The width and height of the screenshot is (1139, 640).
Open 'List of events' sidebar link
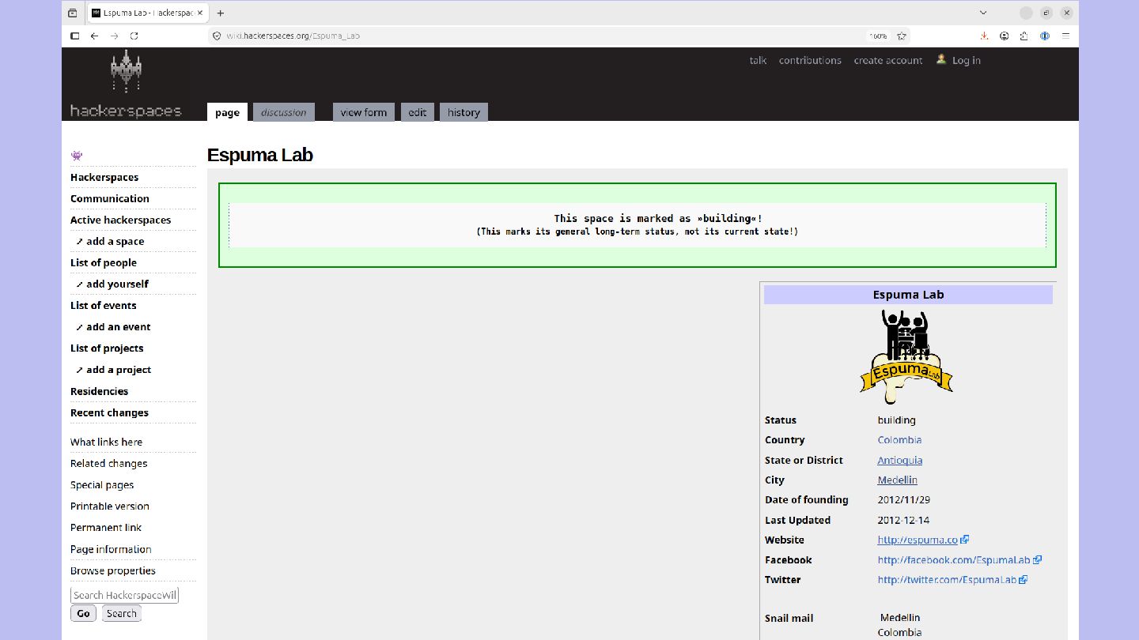tap(103, 305)
